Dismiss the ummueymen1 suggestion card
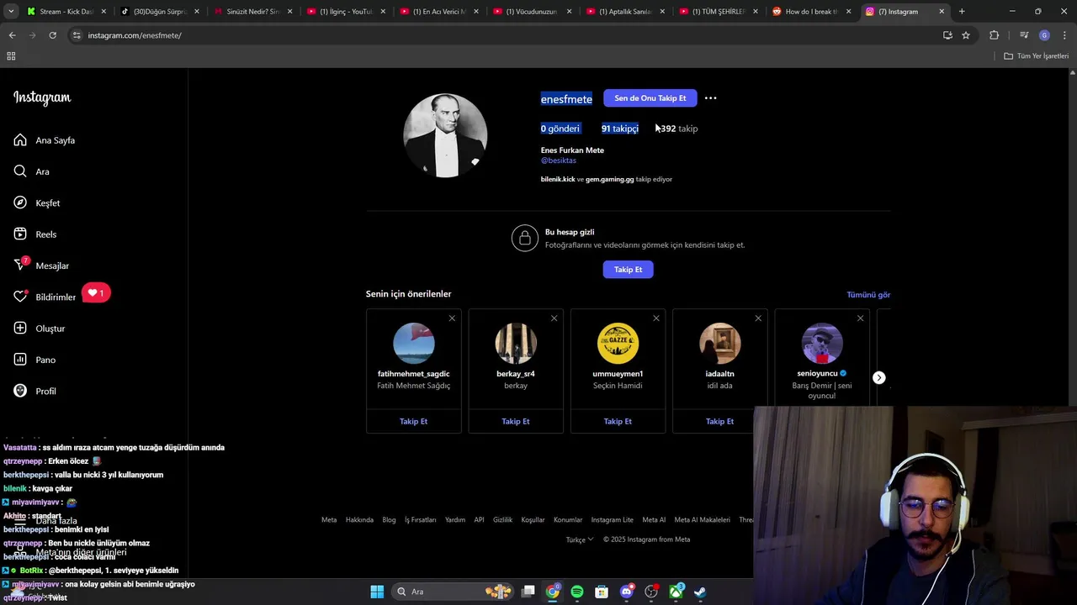This screenshot has width=1077, height=605. [656, 318]
